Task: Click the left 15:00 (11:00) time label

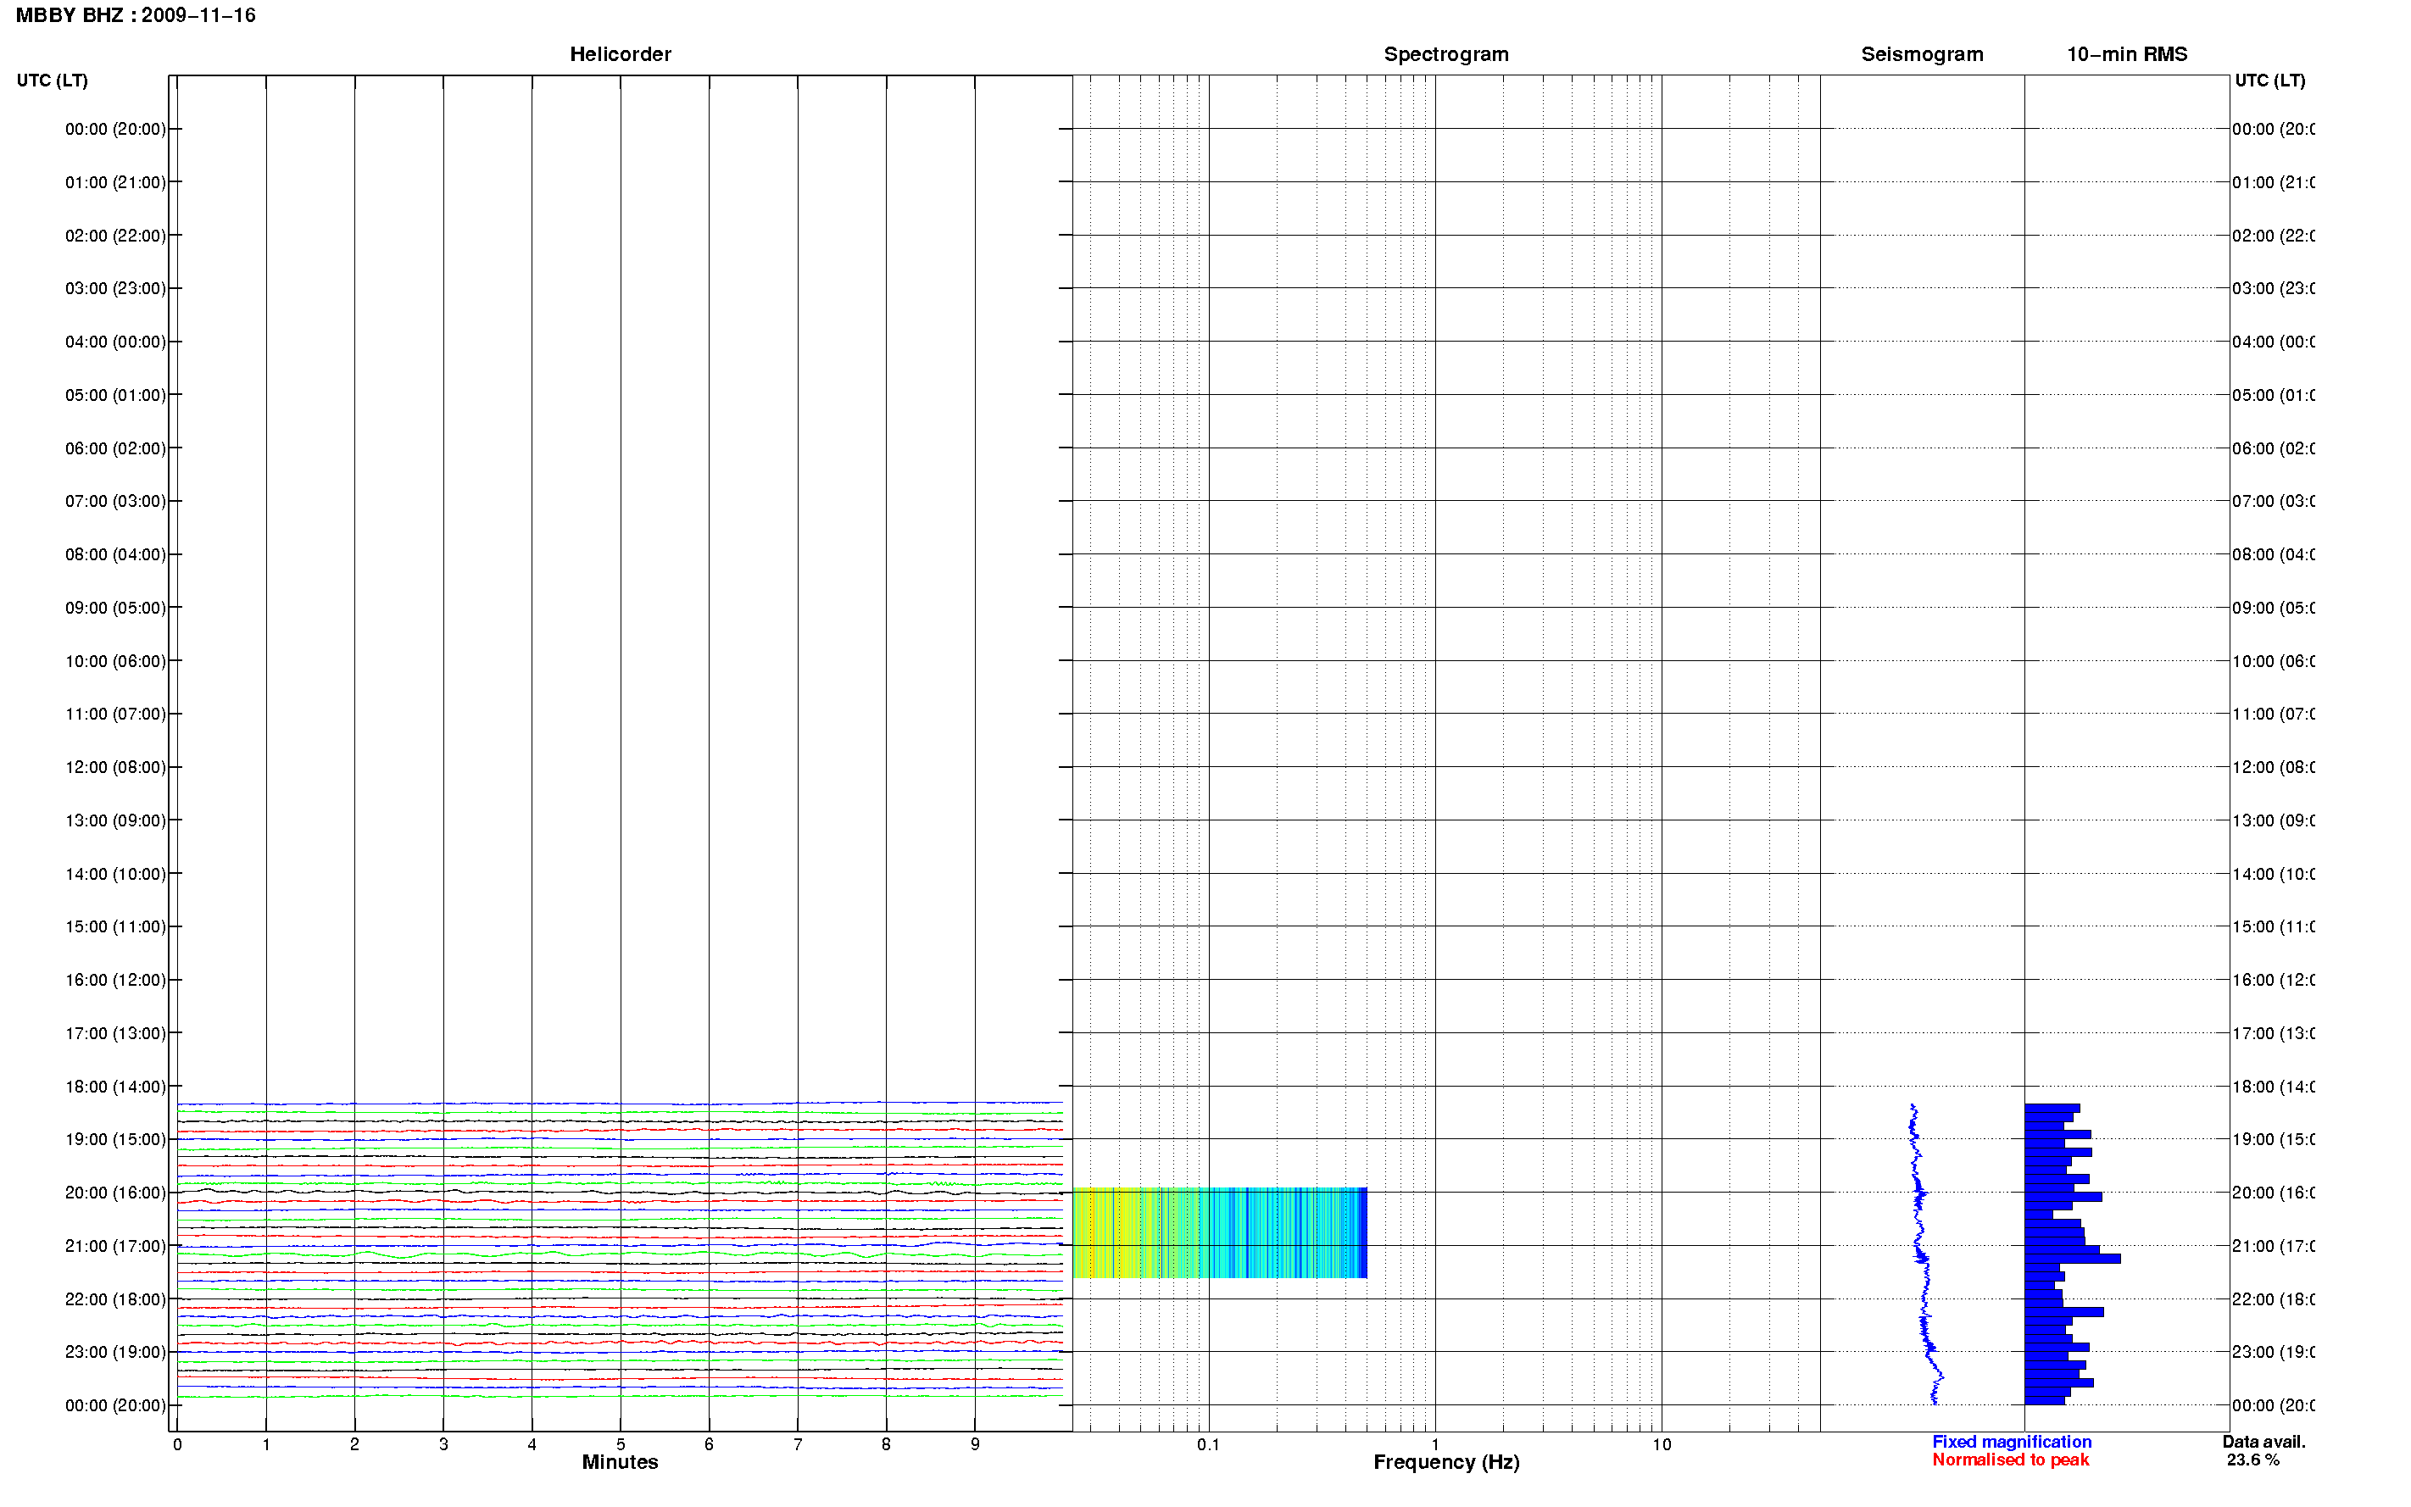Action: click(115, 927)
